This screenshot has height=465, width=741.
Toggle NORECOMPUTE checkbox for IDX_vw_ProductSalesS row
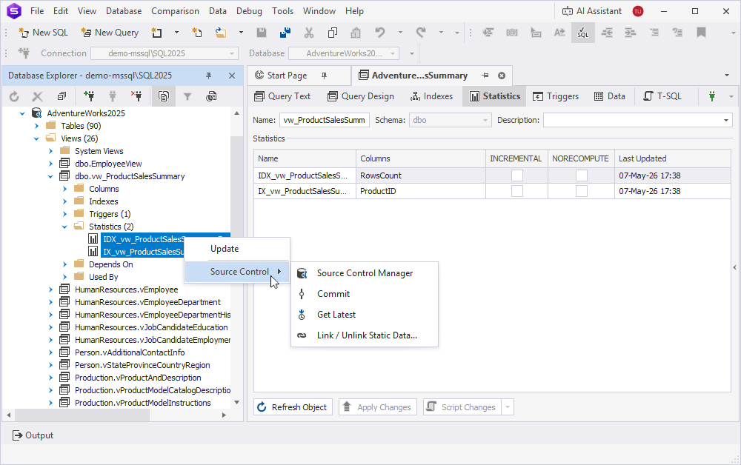coord(581,175)
